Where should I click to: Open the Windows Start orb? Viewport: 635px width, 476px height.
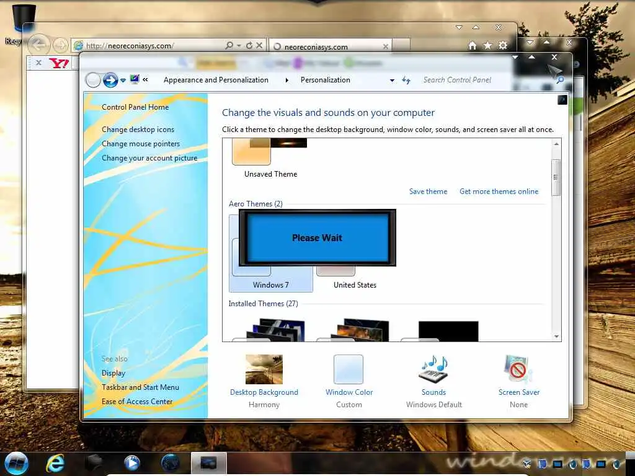coord(17,463)
